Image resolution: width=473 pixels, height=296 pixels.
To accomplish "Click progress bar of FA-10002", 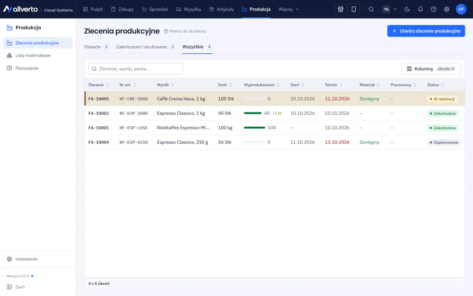I will coord(253,113).
